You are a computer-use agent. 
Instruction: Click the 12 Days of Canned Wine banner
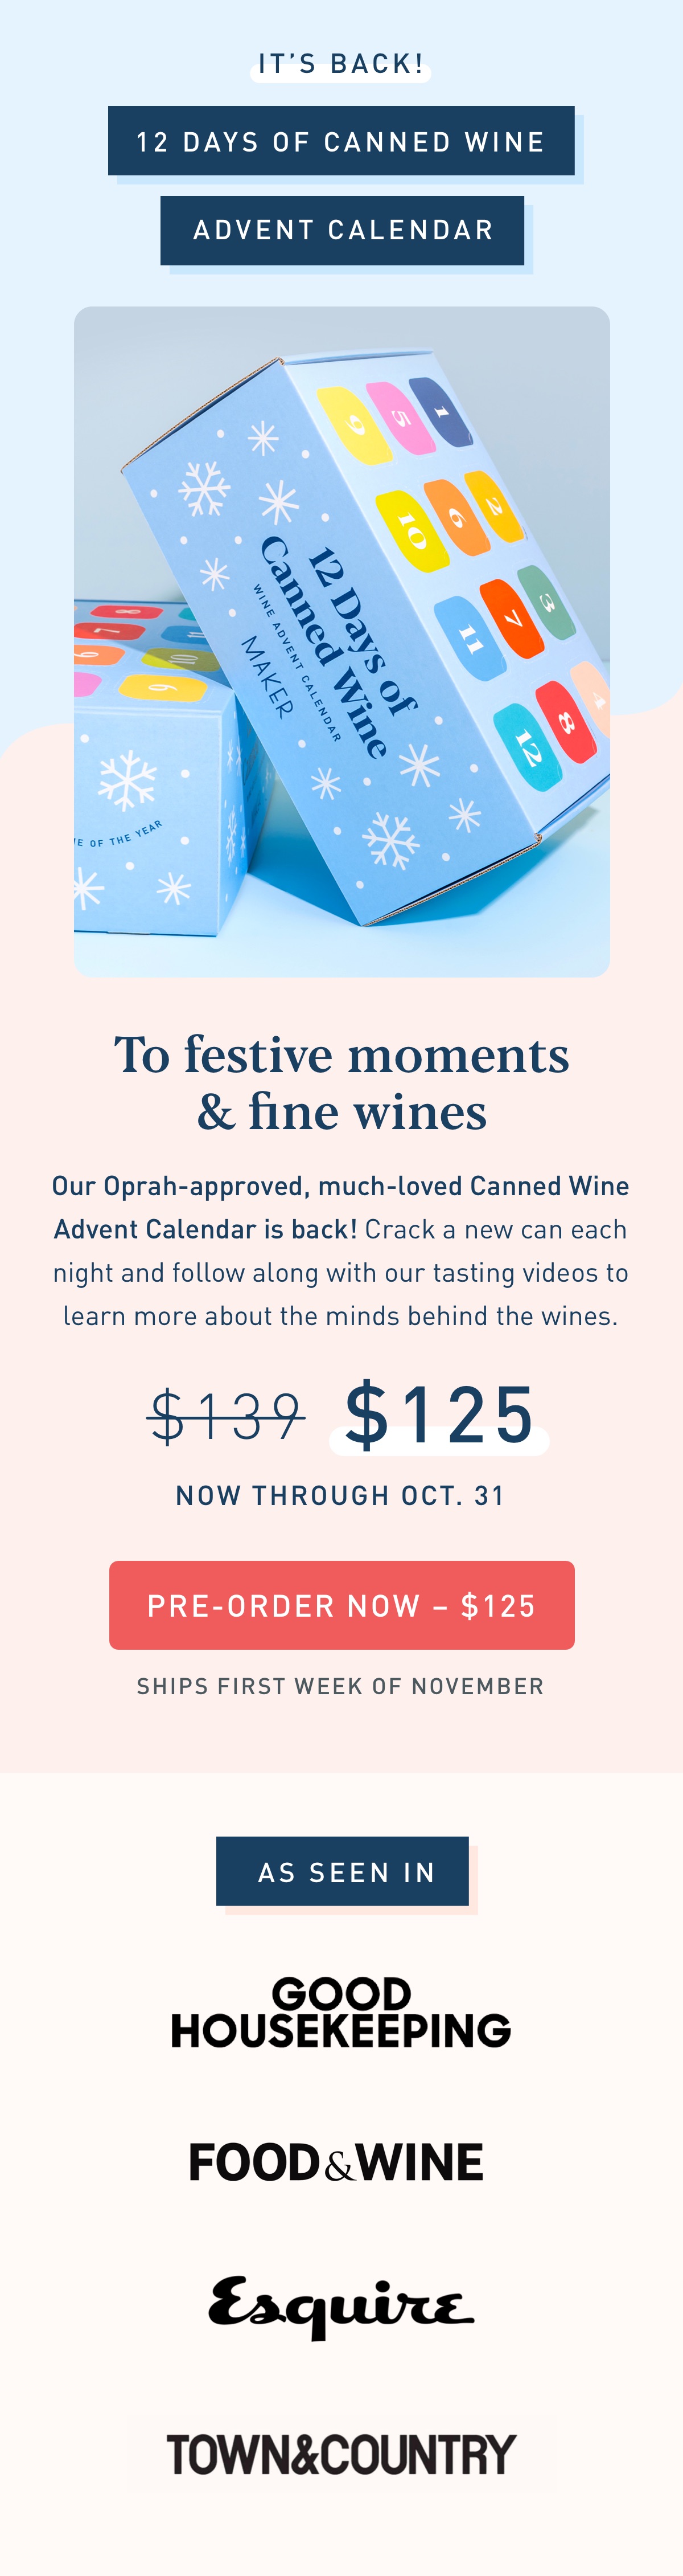[341, 141]
